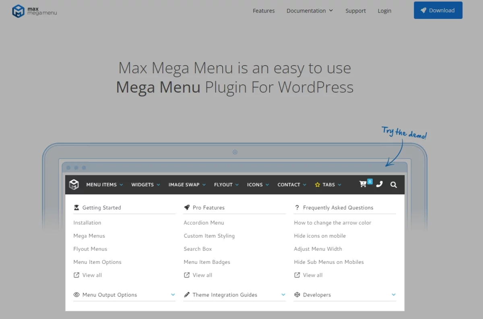483x319 pixels.
Task: Click the phone icon in demo menu
Action: 379,184
